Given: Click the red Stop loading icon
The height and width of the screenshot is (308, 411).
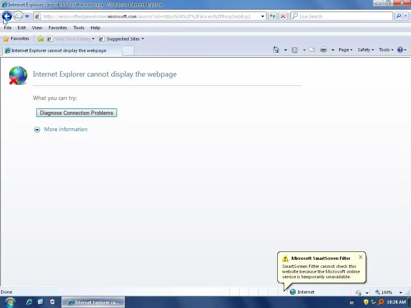Looking at the screenshot, I should pos(283,16).
